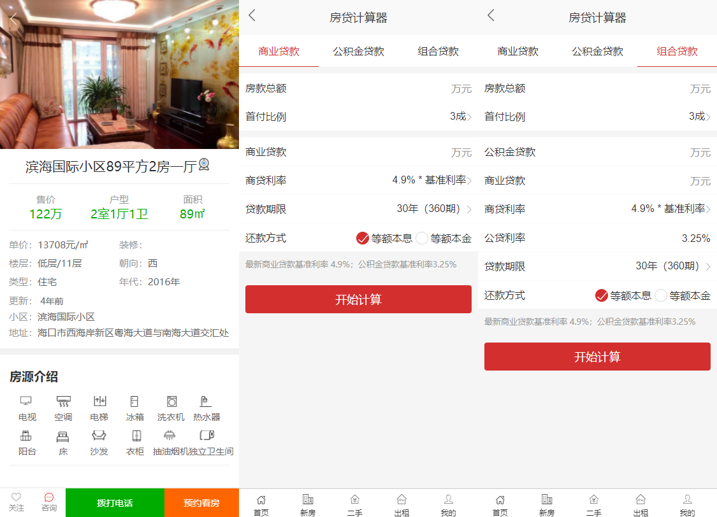Click the listing price 122万

46,214
